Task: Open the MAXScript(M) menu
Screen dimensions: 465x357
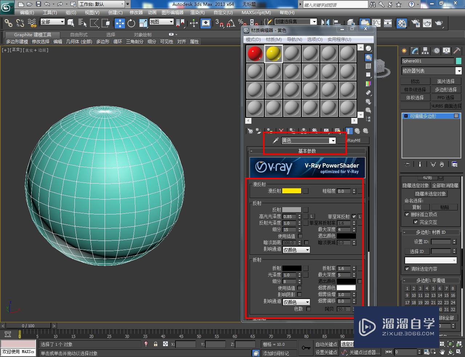Action: (x=256, y=12)
